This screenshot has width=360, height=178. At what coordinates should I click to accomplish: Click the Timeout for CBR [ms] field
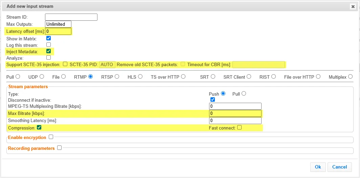[x=258, y=65]
